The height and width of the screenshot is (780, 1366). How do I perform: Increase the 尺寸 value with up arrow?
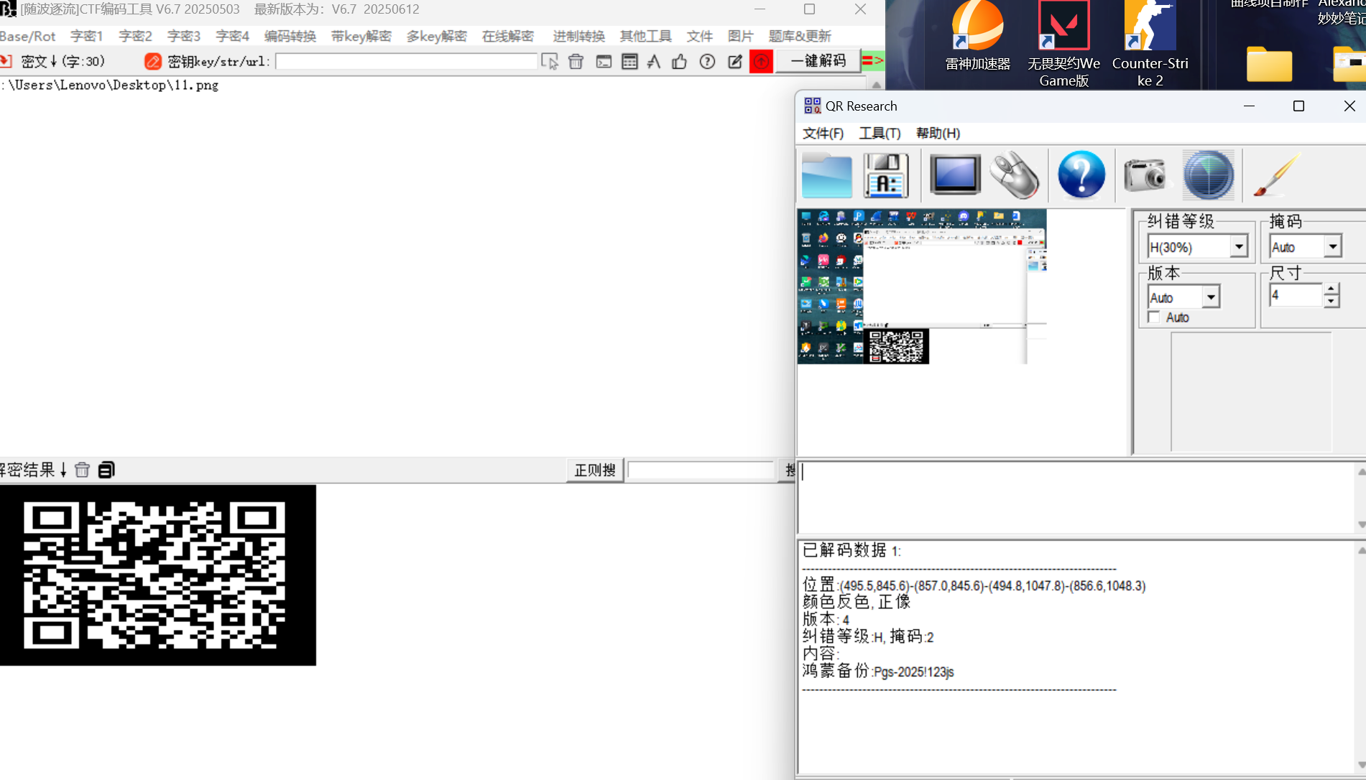pyautogui.click(x=1332, y=289)
